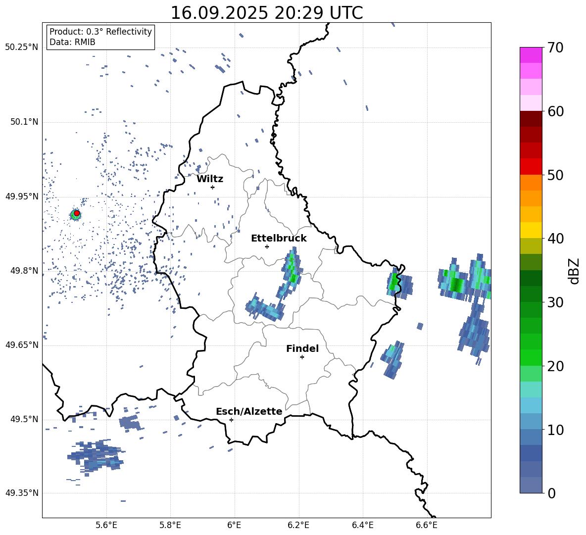Click the 6°E longitude label
Viewport: 586px width, 535px height.
(x=234, y=525)
